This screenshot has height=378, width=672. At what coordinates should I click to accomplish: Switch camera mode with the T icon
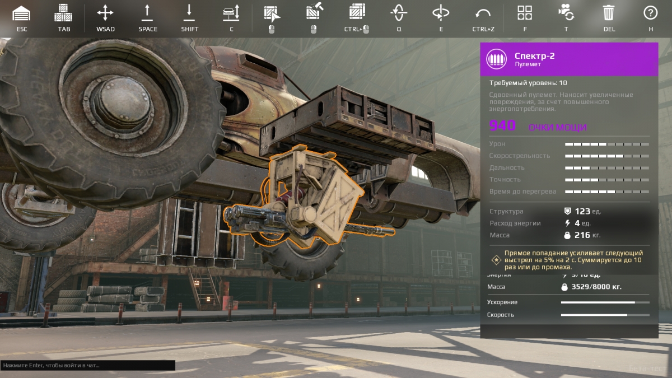[x=566, y=13]
